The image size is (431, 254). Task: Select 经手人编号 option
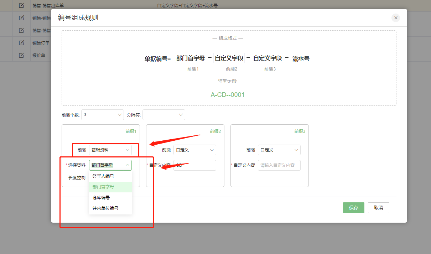tap(110, 176)
